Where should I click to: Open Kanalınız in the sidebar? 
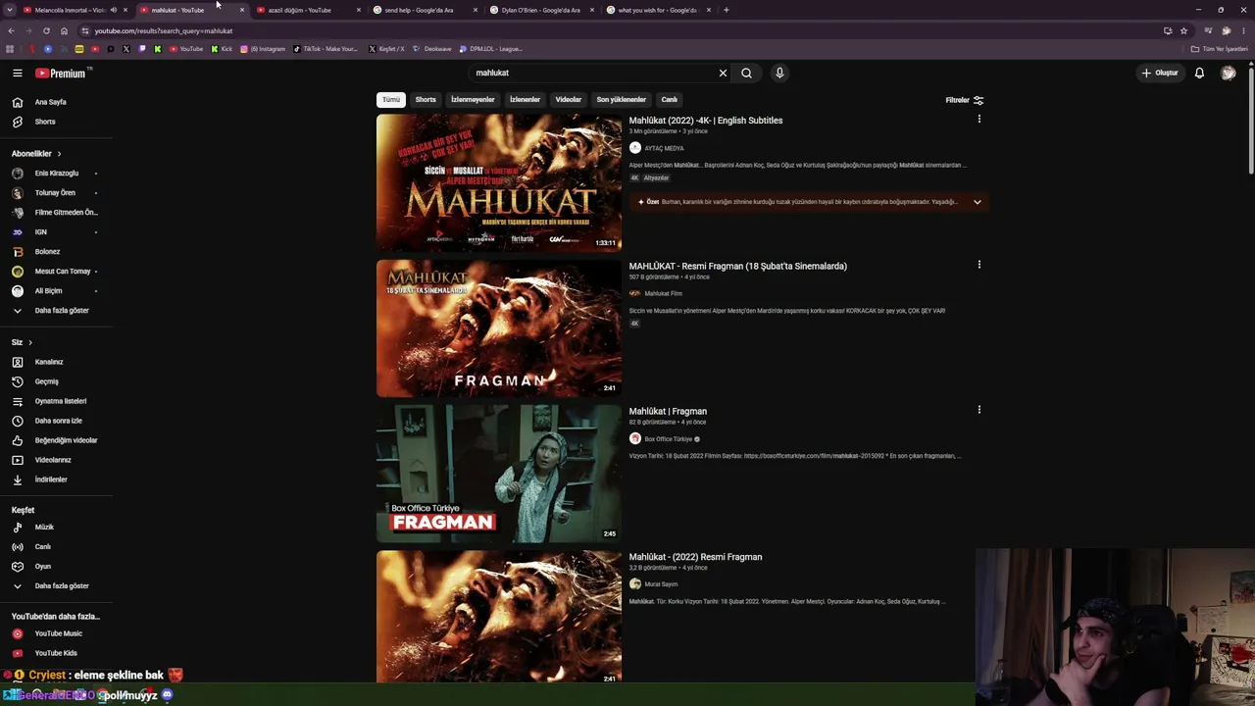(x=49, y=362)
